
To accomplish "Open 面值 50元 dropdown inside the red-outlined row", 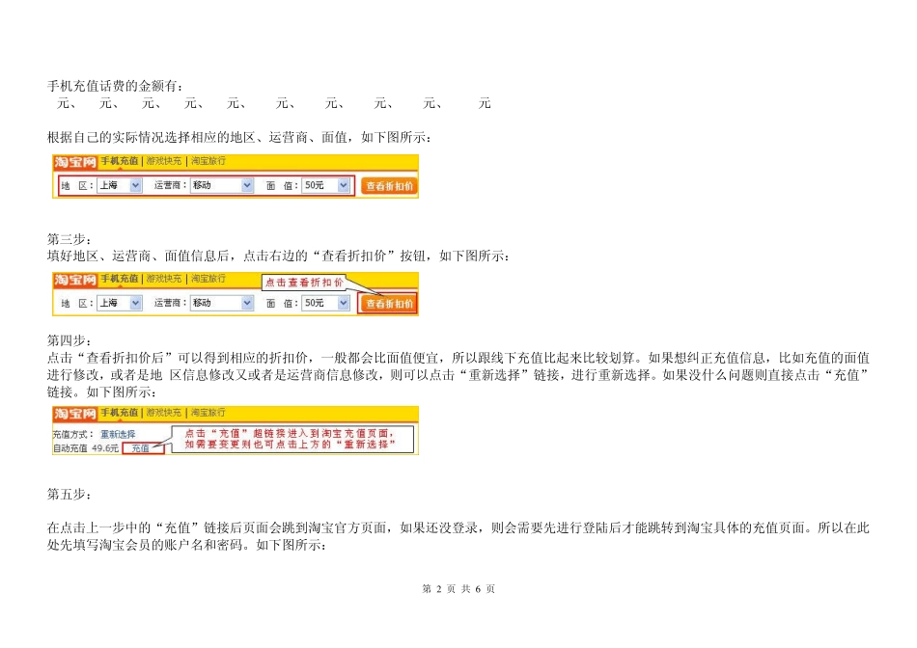I will point(325,185).
